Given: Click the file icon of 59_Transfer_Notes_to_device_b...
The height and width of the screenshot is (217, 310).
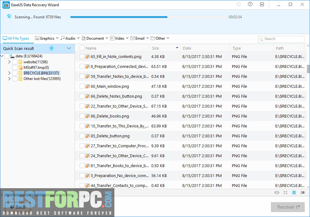Looking at the screenshot, I should [88, 77].
